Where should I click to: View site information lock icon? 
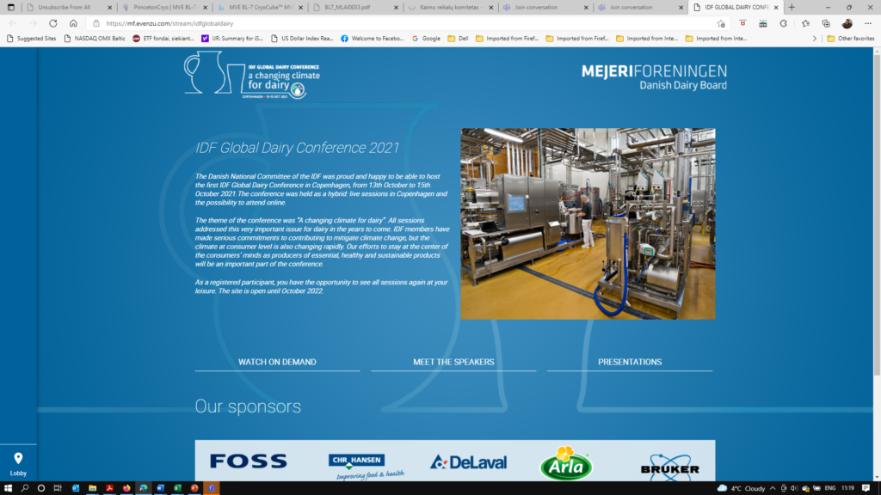(x=96, y=23)
